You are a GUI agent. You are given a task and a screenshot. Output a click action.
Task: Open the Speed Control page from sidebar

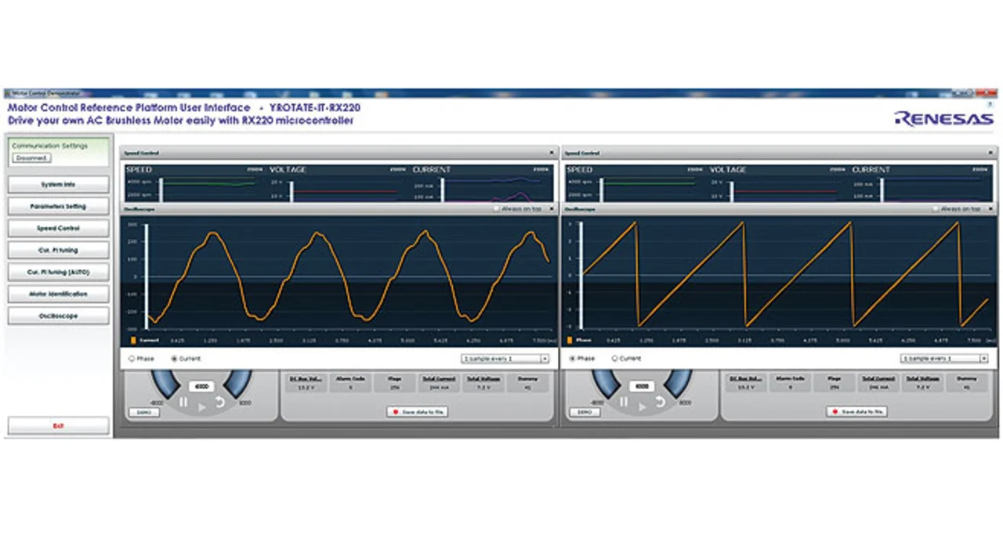pos(59,229)
